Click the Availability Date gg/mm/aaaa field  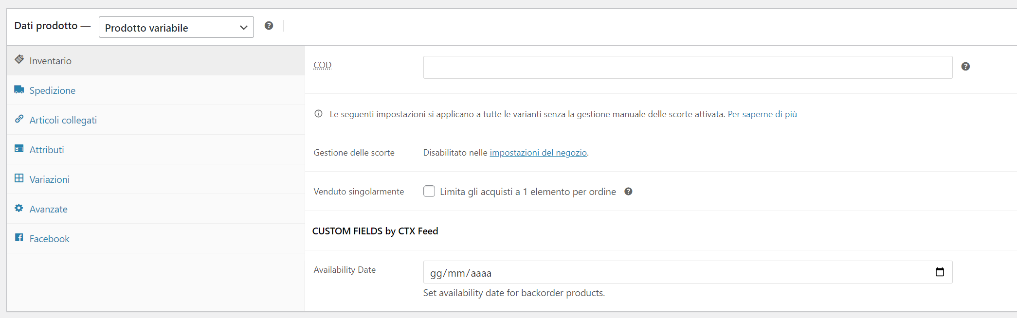[688, 272]
